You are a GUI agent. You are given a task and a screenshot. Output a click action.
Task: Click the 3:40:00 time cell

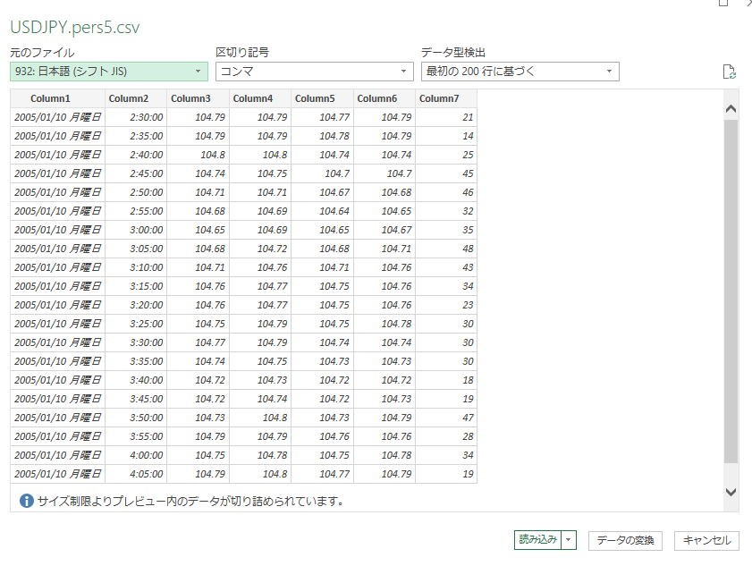tap(136, 380)
